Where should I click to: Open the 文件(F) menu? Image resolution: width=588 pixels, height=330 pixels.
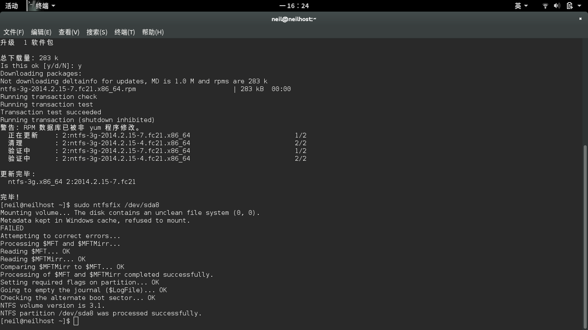point(14,32)
